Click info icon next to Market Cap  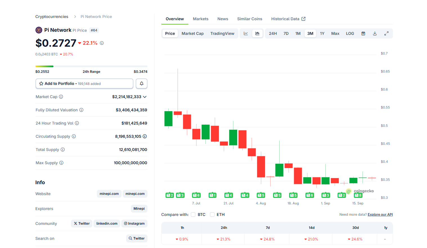coord(61,97)
